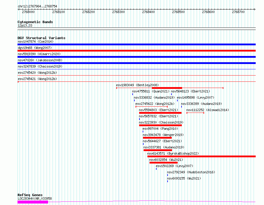This screenshot has height=205, width=264.
Task: Click ruler position 2768300
Action: click(118, 12)
